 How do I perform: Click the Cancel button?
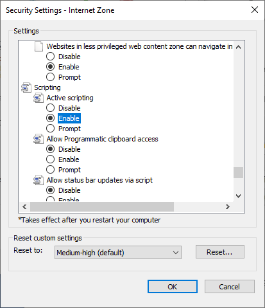pyautogui.click(x=230, y=286)
